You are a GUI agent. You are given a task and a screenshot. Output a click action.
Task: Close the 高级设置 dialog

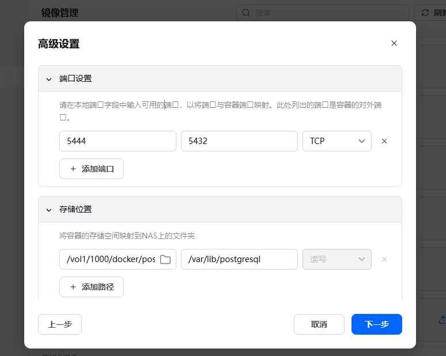pos(394,43)
